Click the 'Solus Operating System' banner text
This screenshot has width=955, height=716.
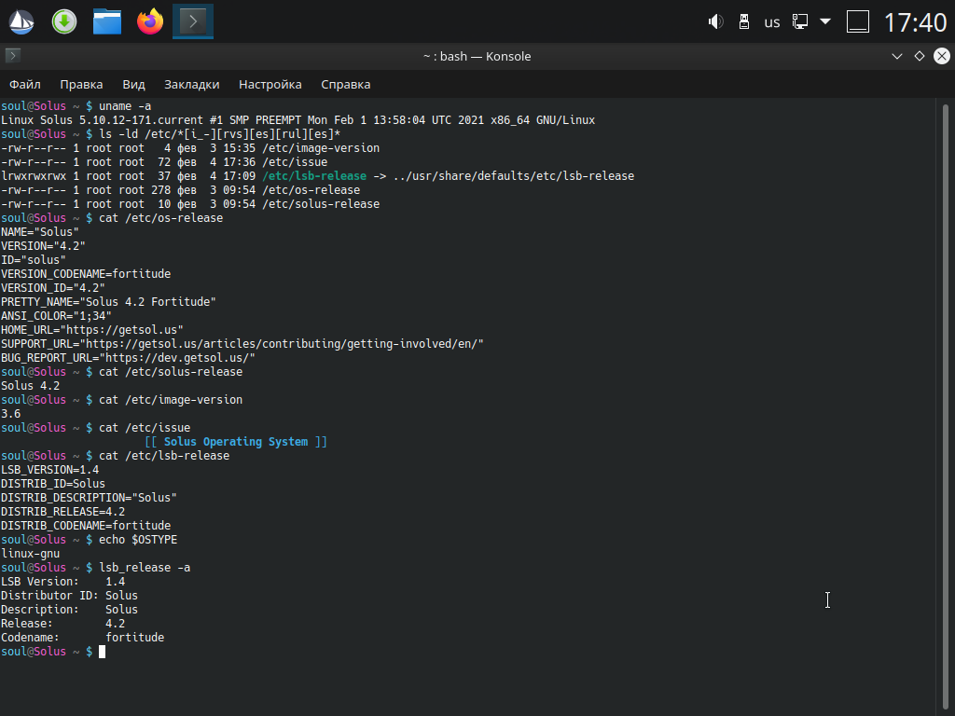(236, 441)
